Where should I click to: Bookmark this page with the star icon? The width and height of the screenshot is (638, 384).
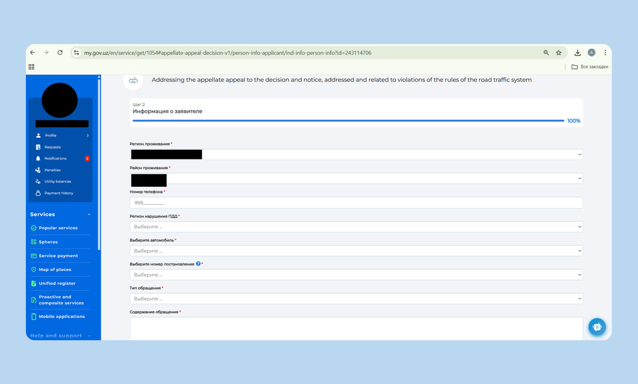pos(559,53)
